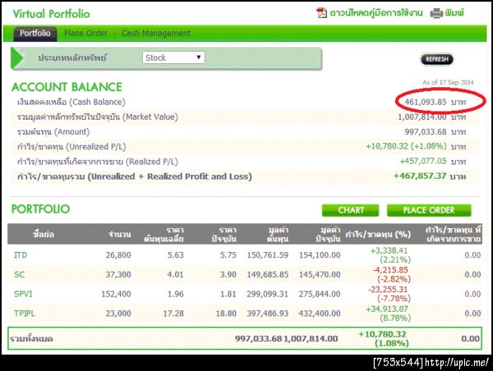Viewport: 493px width, 371px height.
Task: Click the realized P/L value +457,077.05
Action: point(423,162)
